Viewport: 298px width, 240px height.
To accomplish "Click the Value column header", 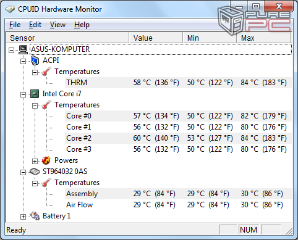I will 156,38.
